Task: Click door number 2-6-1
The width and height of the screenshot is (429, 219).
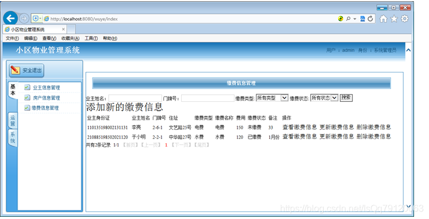Action: (158, 128)
